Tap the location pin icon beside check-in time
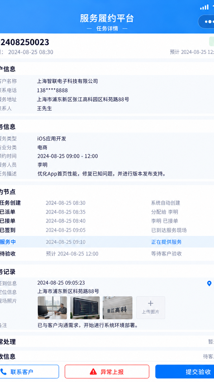Image resolution: width=214 pixels, height=382 pixels. (209, 283)
